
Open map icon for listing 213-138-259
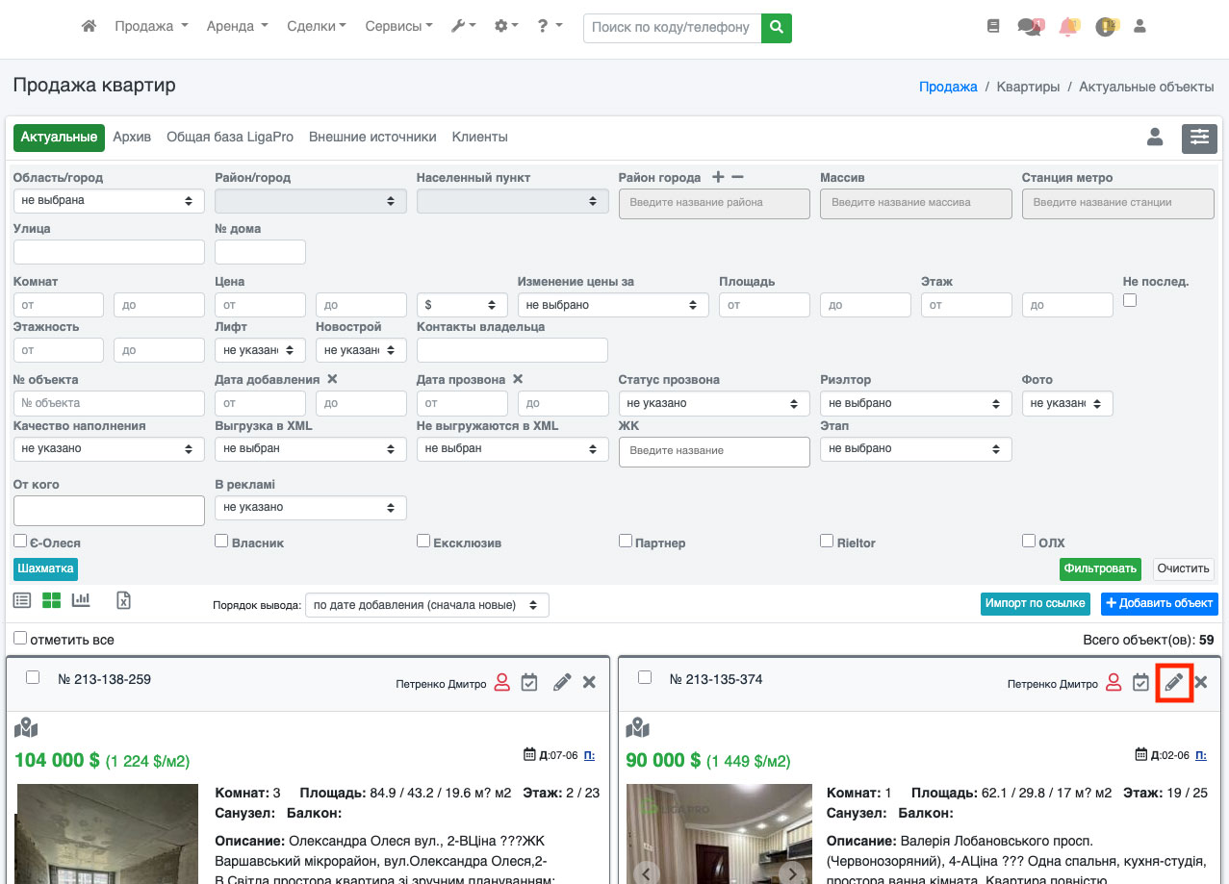pyautogui.click(x=26, y=727)
